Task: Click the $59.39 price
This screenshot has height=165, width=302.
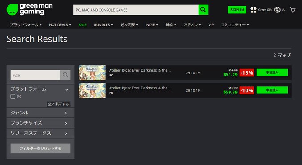Action: point(230,92)
